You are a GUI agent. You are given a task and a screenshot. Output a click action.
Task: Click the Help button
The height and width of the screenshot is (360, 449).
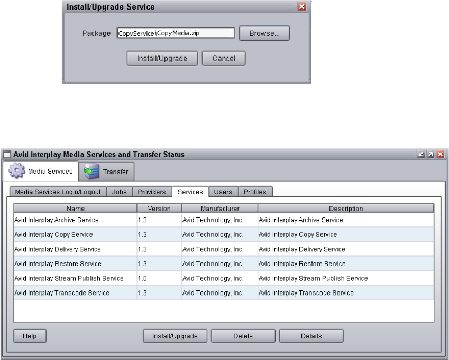click(x=30, y=336)
